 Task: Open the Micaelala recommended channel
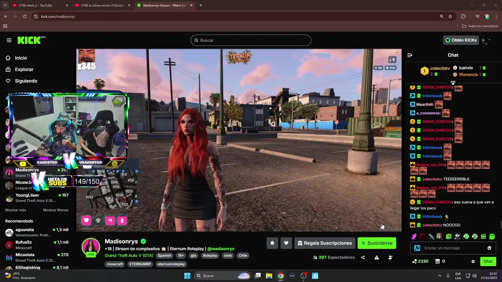(37, 257)
